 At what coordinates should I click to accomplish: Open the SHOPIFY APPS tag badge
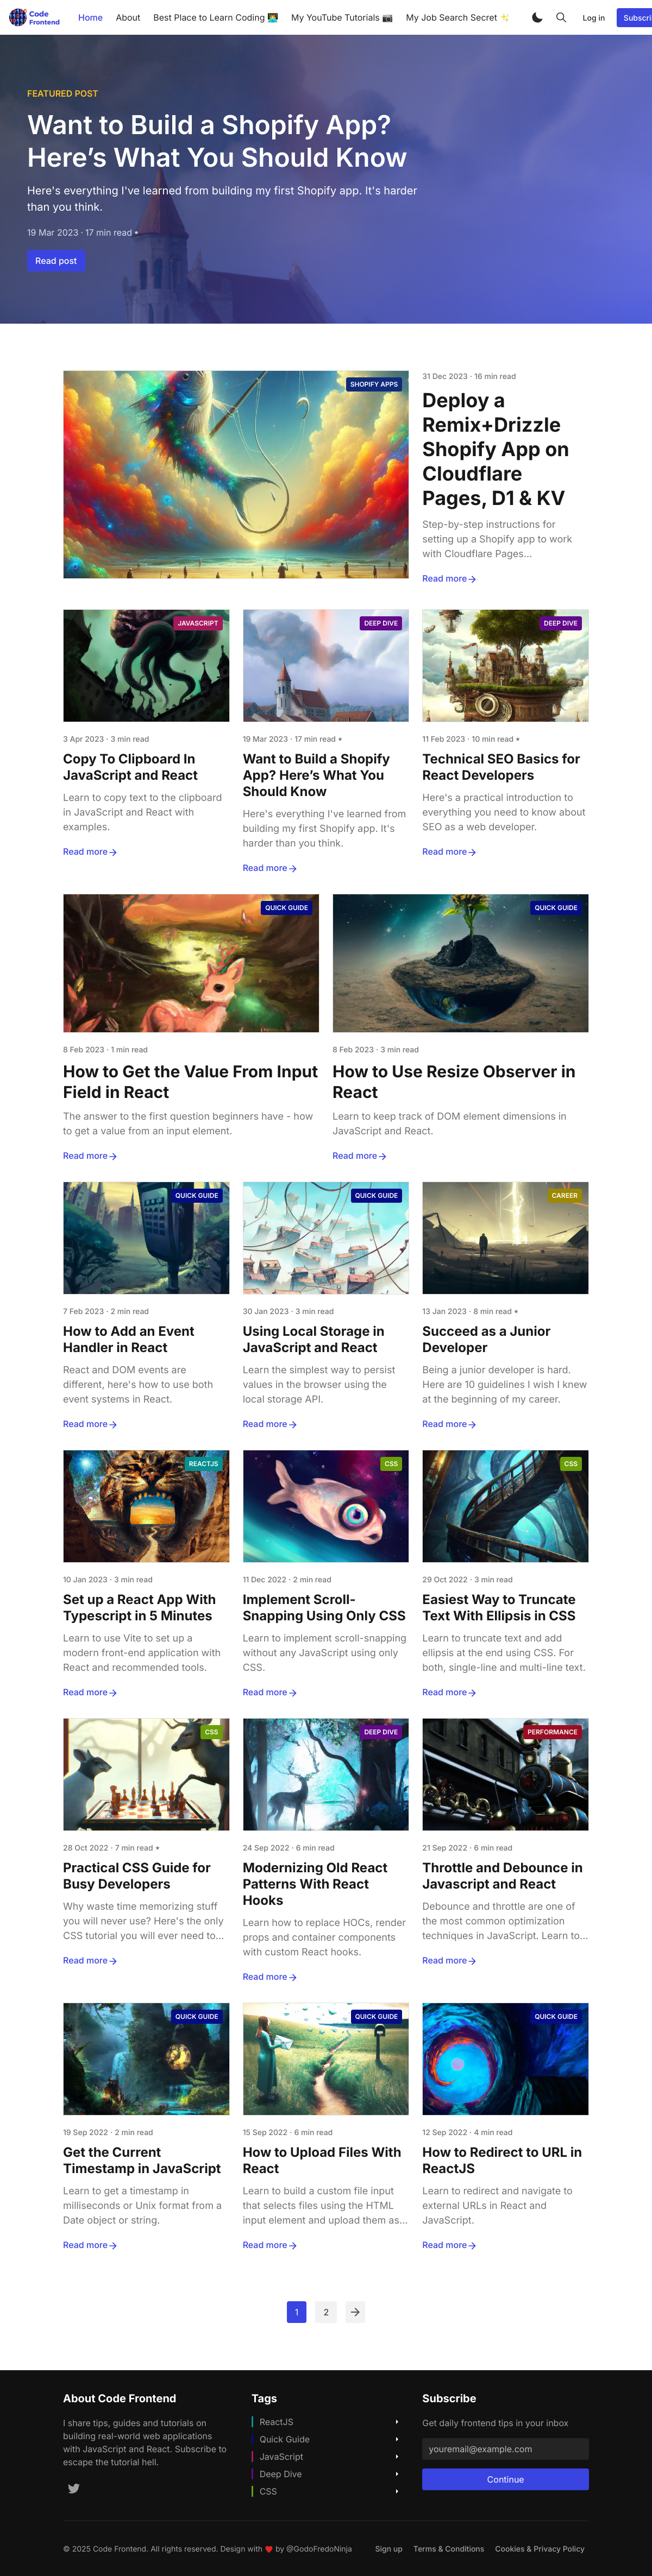[374, 384]
